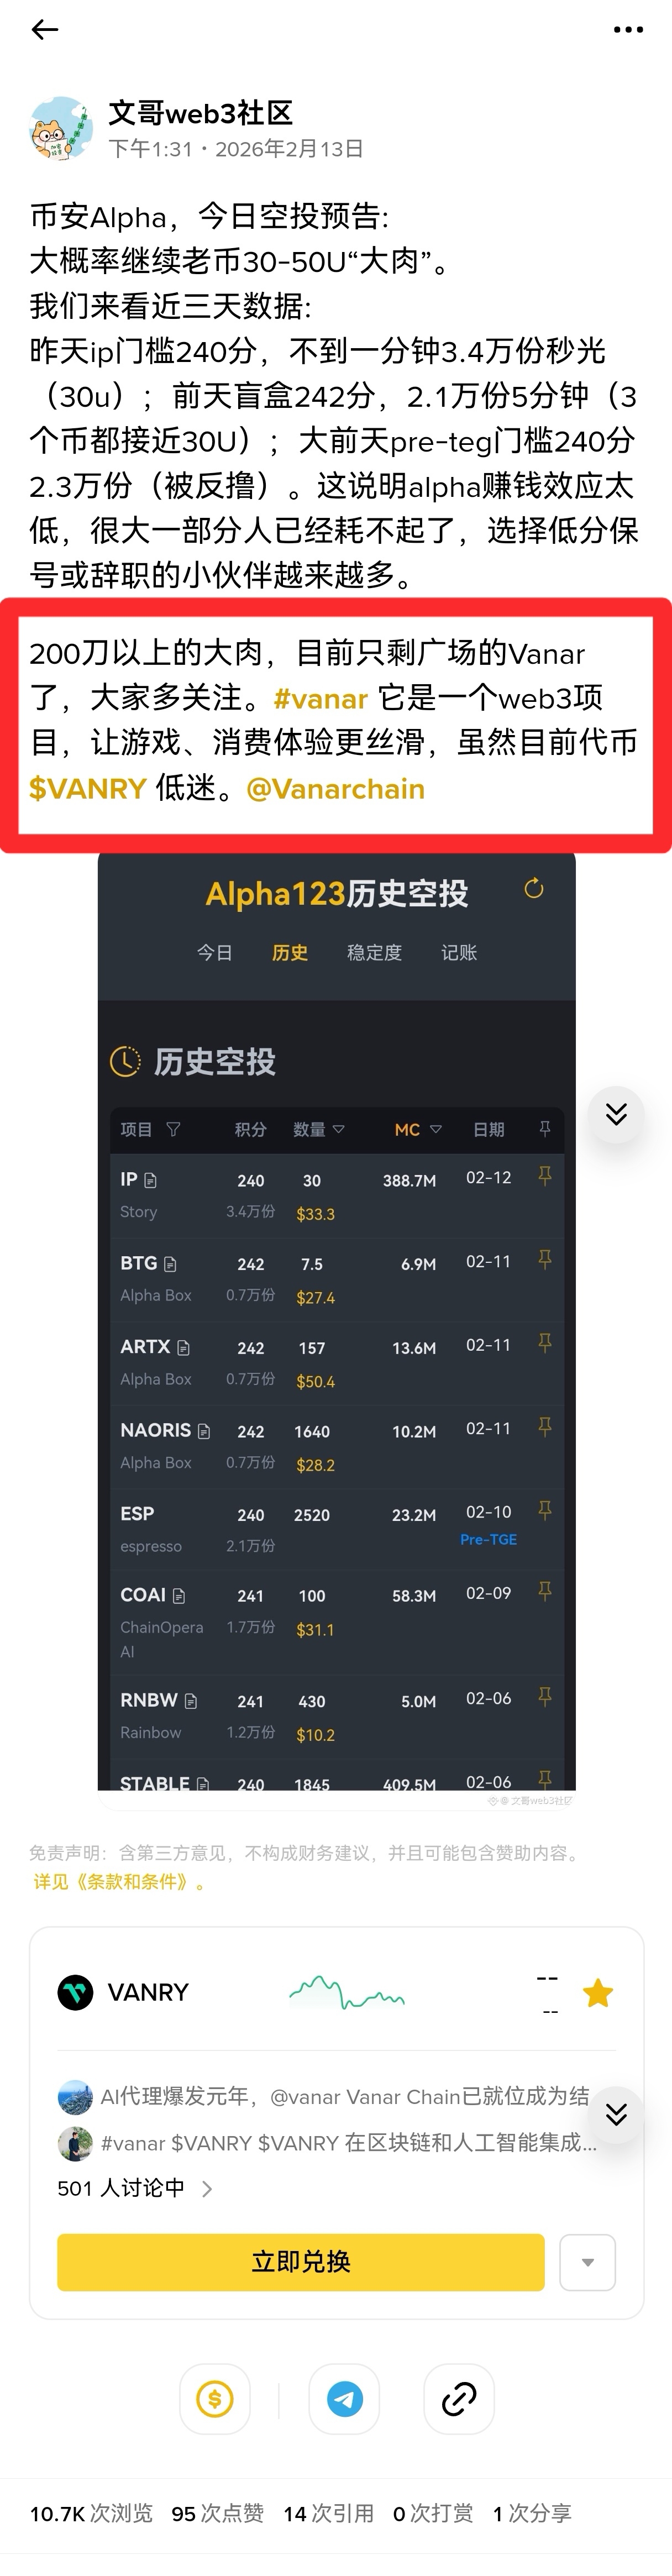Sort by MC column dropdown
Viewport: 672px width, 2576px height.
tap(435, 1129)
